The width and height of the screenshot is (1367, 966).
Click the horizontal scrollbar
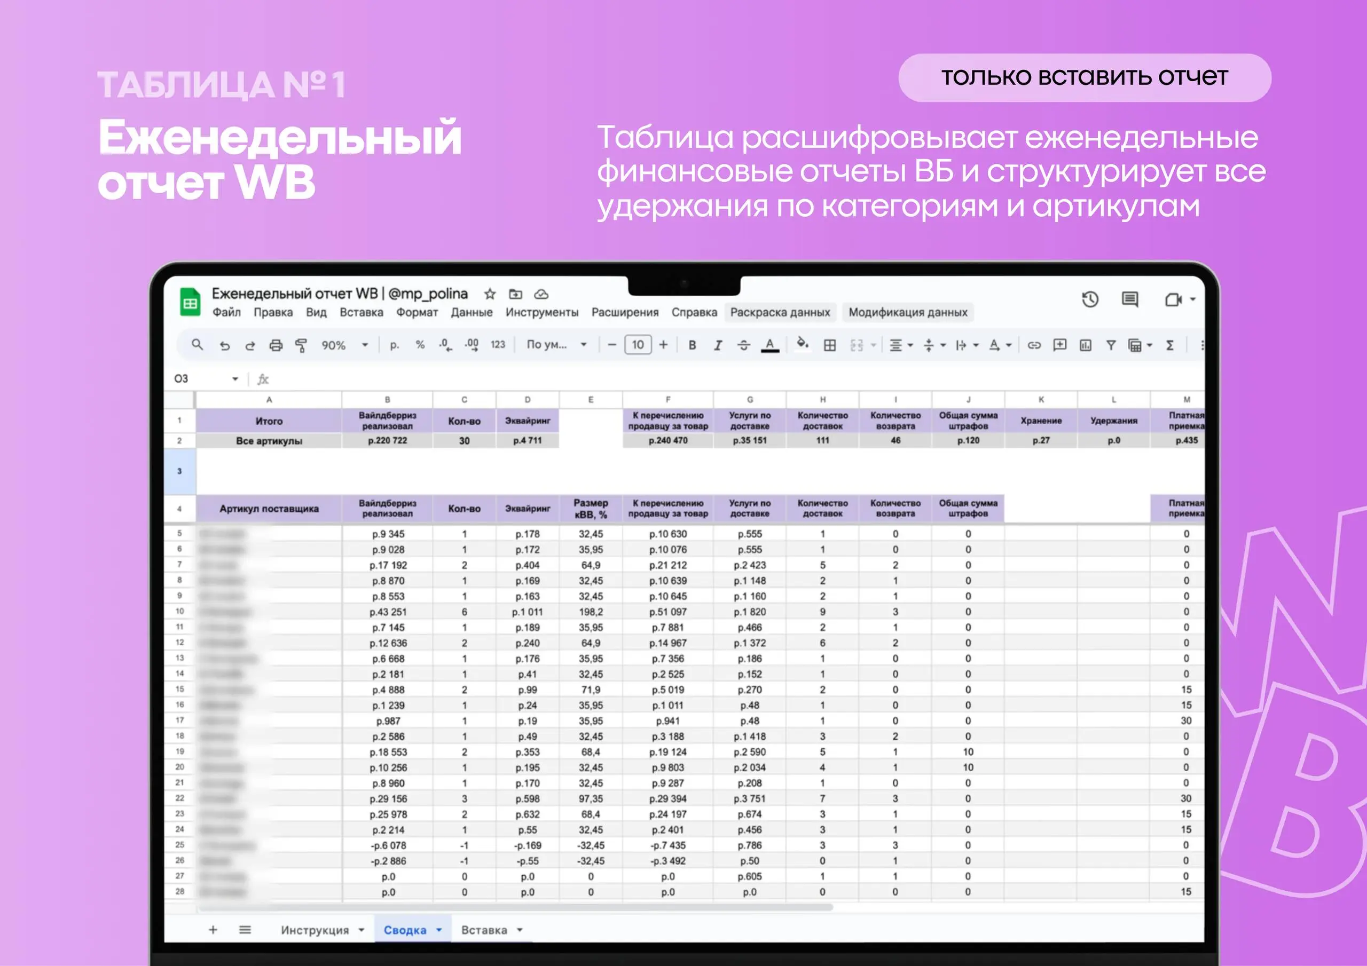[516, 908]
